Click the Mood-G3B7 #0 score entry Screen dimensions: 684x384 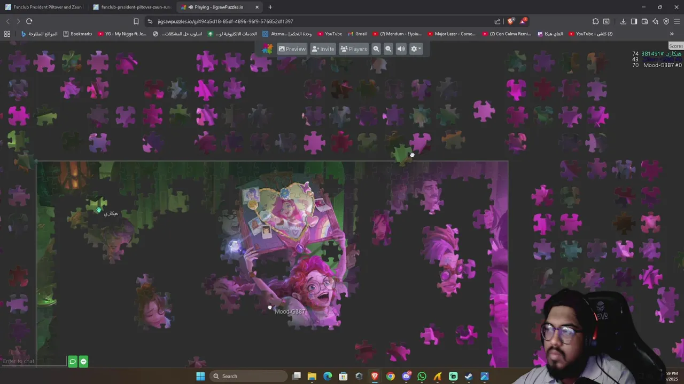coord(662,65)
